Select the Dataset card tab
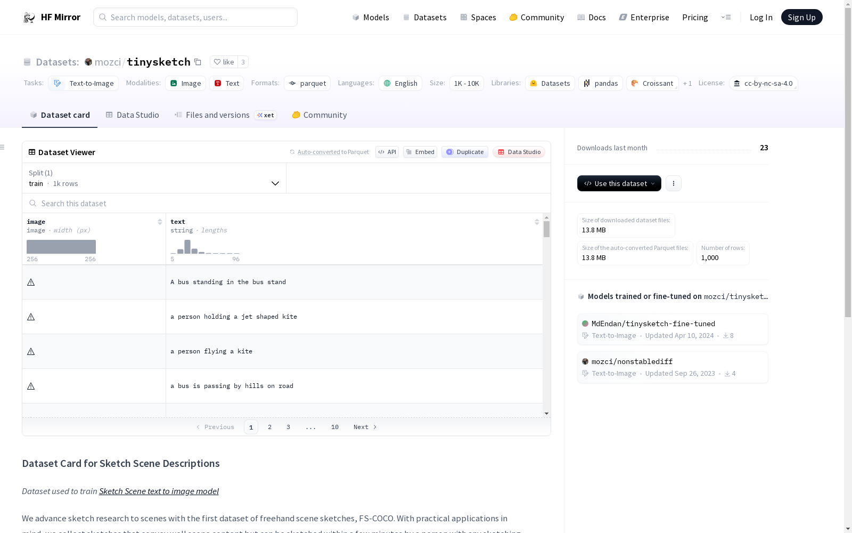The width and height of the screenshot is (852, 533). (60, 115)
